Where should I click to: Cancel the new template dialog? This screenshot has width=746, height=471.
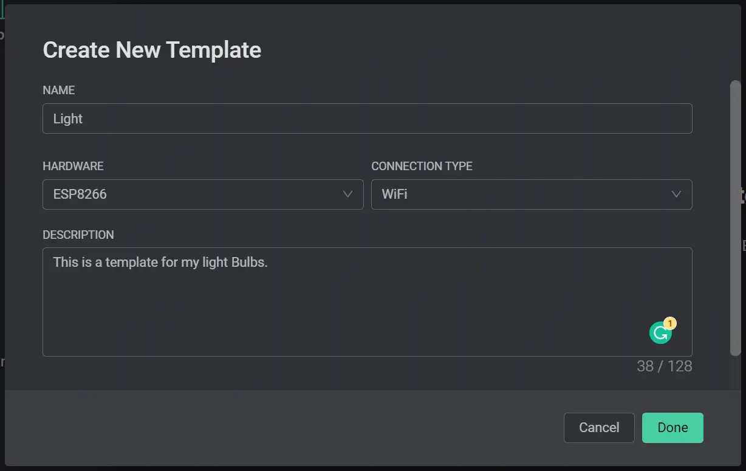598,428
